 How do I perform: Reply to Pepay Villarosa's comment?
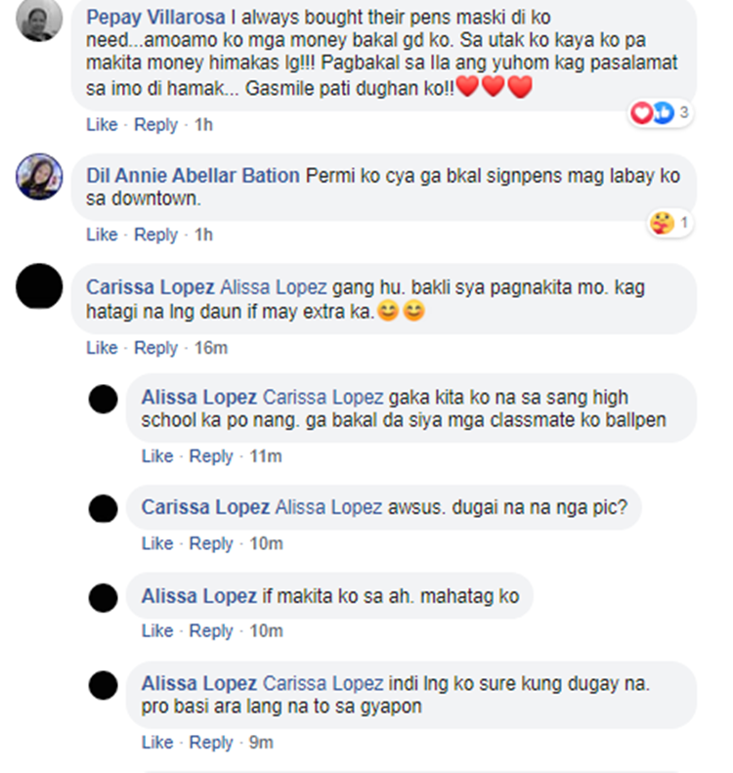pos(155,125)
